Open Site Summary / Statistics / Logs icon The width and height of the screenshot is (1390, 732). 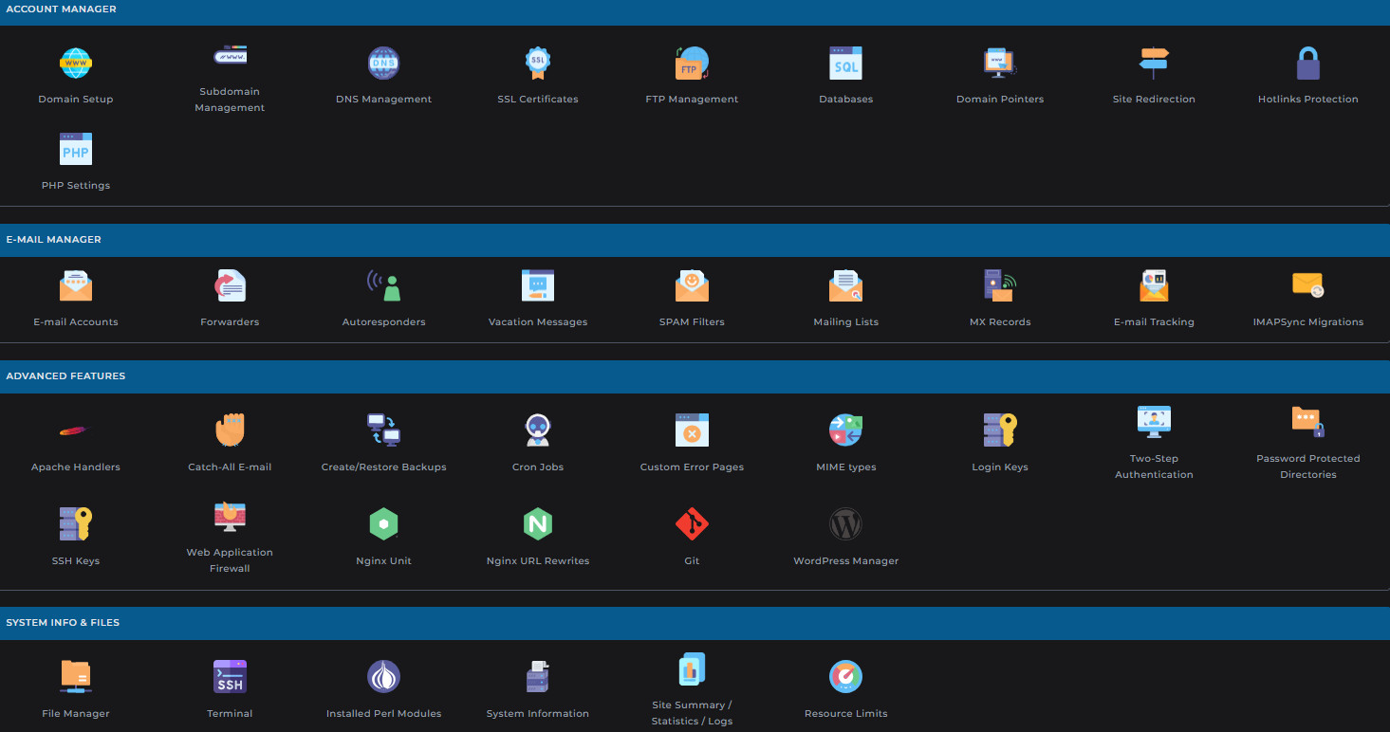pos(692,669)
